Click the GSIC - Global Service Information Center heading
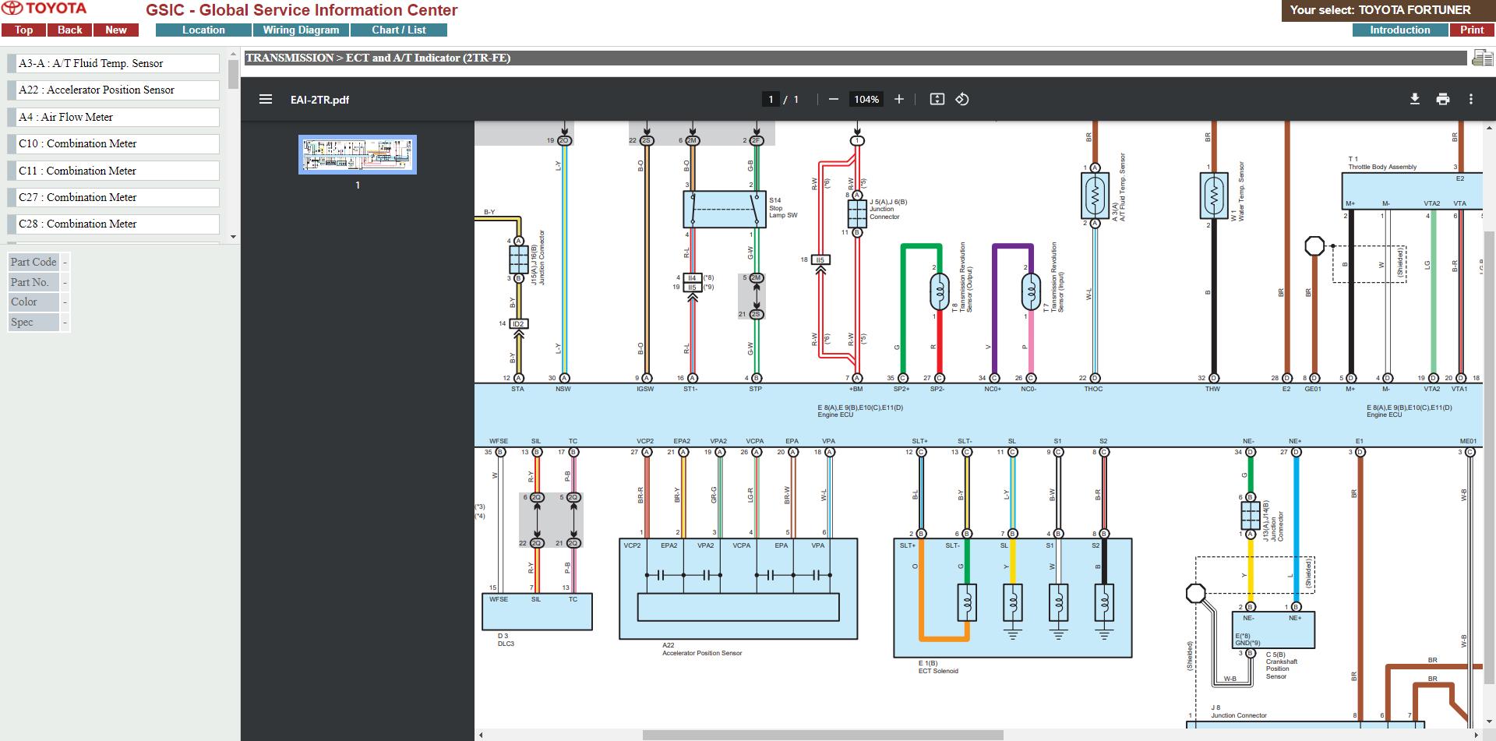The height and width of the screenshot is (741, 1496). click(302, 10)
